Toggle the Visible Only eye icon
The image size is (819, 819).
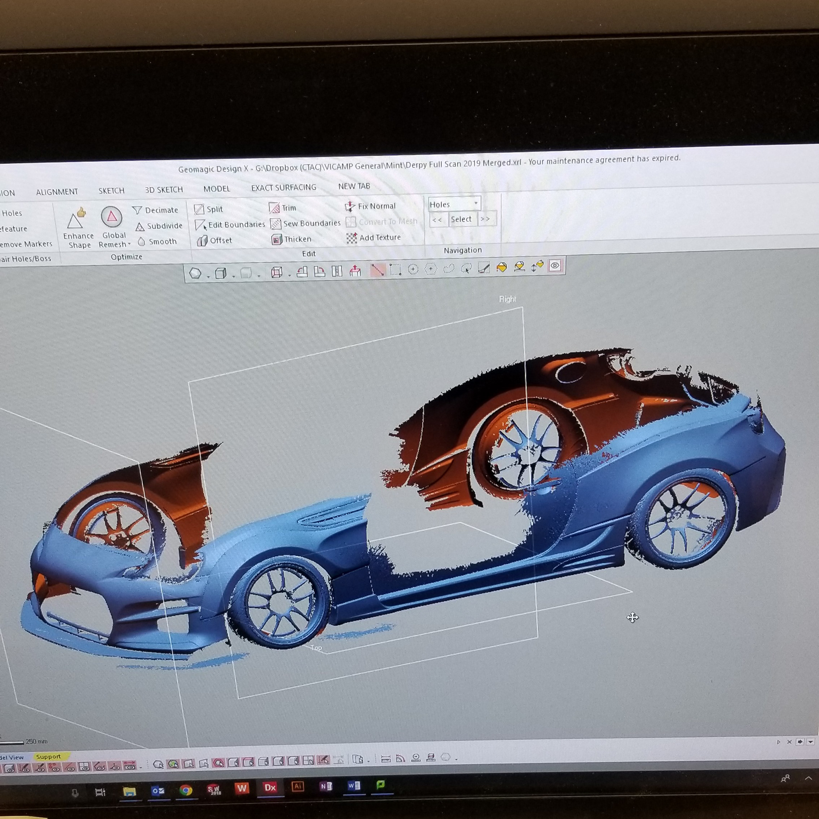pos(555,266)
